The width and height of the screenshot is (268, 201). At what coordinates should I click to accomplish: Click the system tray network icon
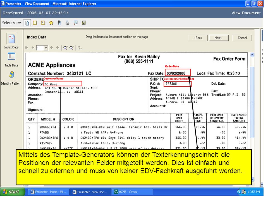click(244, 192)
